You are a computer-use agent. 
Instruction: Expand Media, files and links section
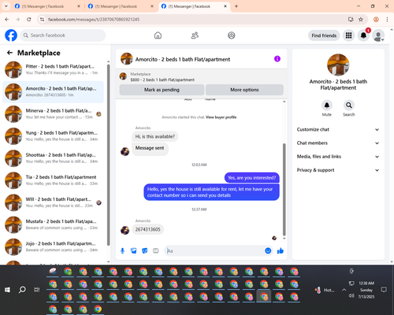point(338,157)
